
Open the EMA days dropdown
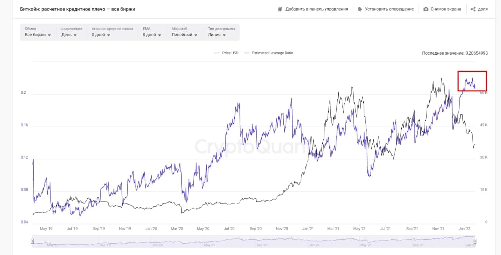click(152, 35)
